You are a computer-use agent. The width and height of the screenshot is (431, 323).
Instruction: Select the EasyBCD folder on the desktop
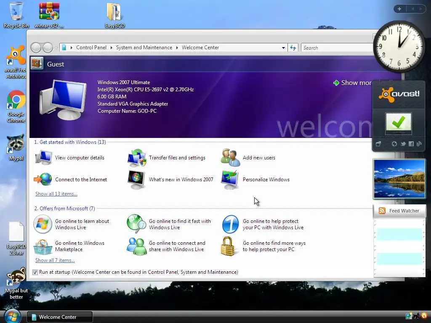point(114,15)
